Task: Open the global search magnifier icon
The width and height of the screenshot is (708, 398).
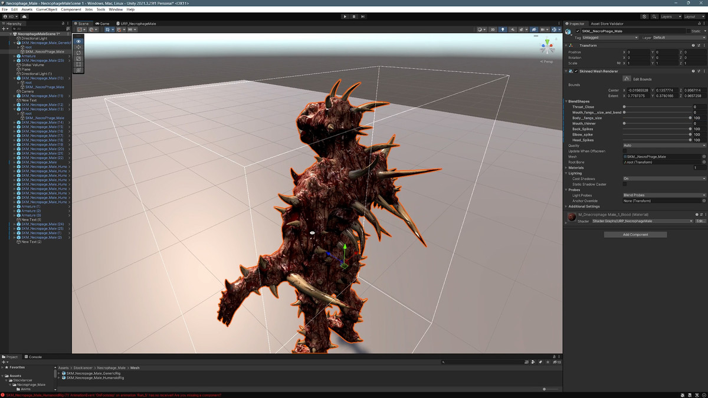Action: point(654,17)
